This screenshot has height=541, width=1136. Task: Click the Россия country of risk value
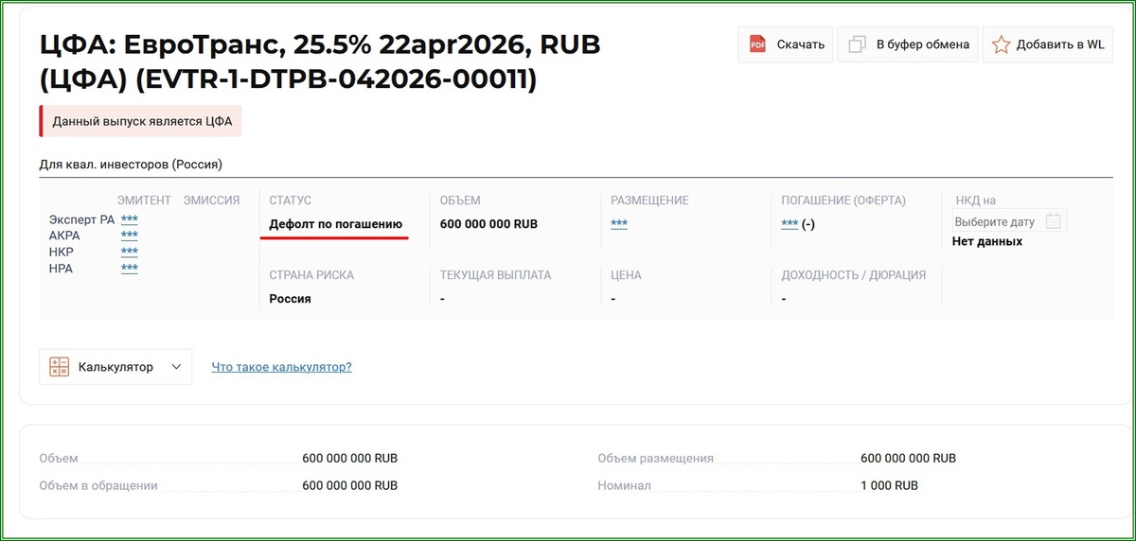click(x=290, y=299)
